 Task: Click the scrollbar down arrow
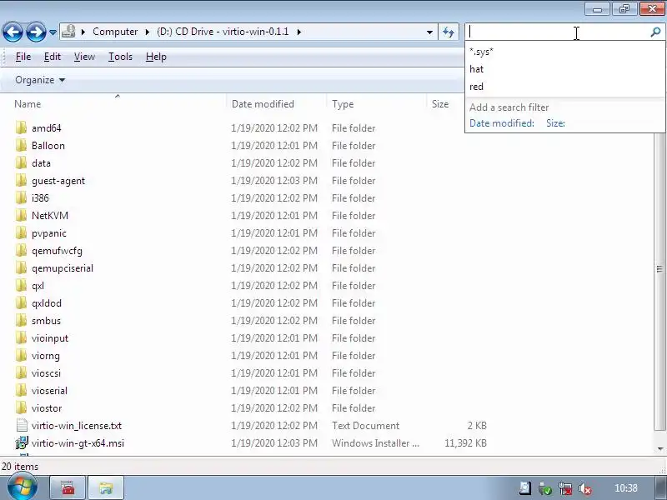click(659, 448)
